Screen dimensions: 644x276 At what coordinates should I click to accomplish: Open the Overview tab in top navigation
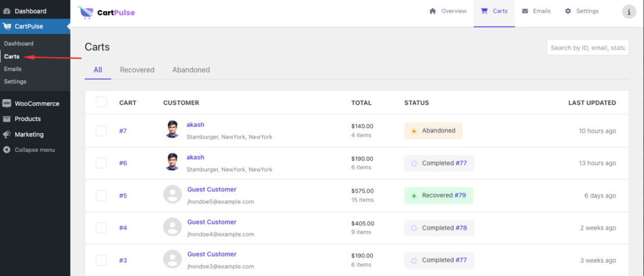pyautogui.click(x=448, y=11)
